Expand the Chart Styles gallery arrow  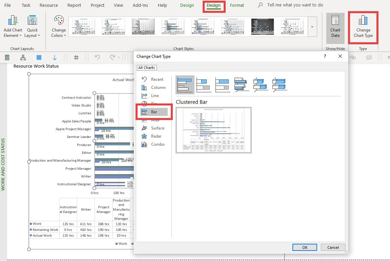[312, 27]
